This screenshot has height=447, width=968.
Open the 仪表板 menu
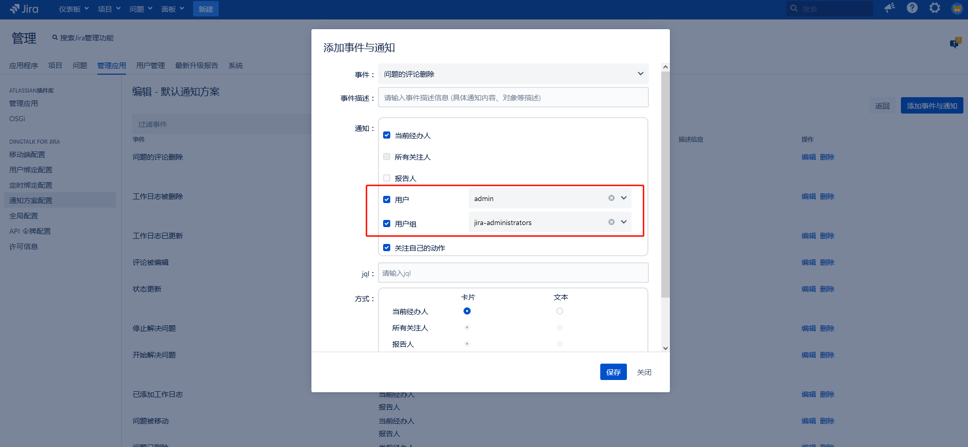[73, 9]
